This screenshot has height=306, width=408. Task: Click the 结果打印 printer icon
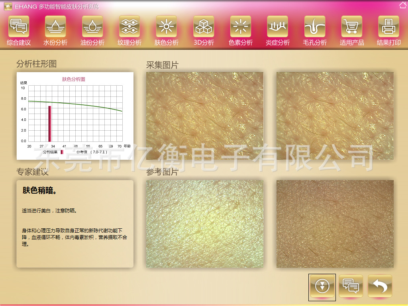click(389, 27)
